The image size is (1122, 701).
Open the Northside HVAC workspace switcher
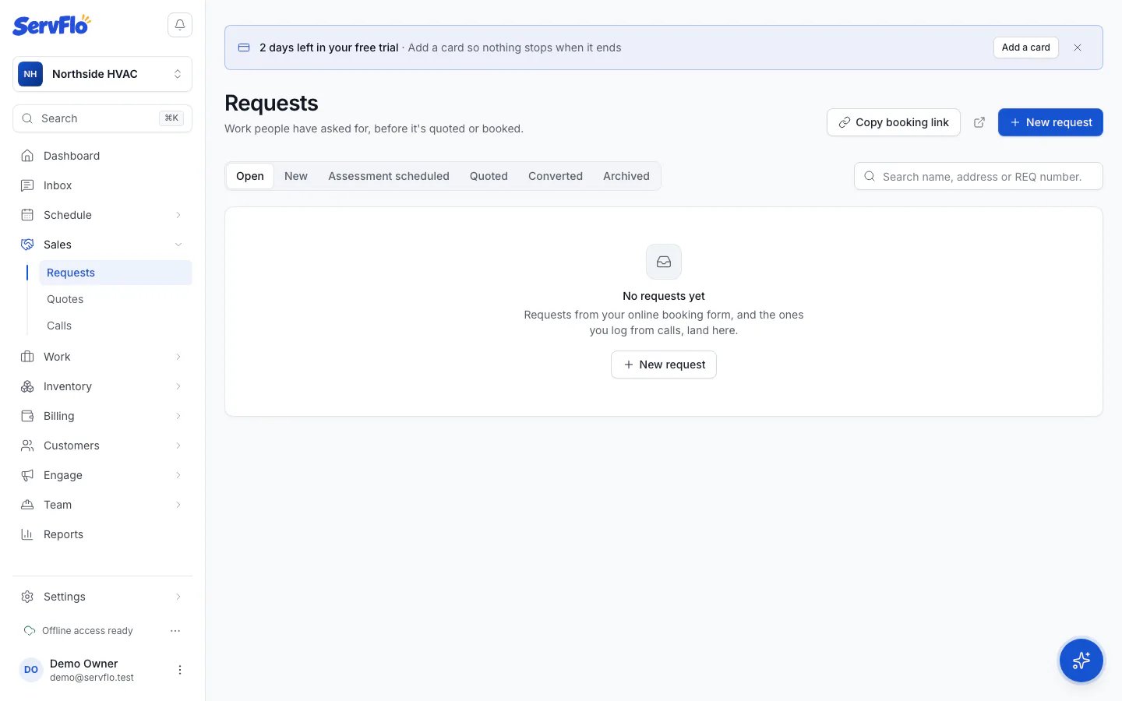pos(102,74)
